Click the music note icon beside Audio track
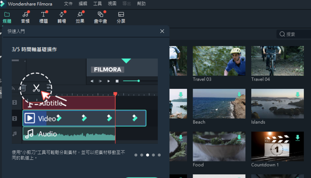The height and width of the screenshot is (178, 311). point(15,134)
